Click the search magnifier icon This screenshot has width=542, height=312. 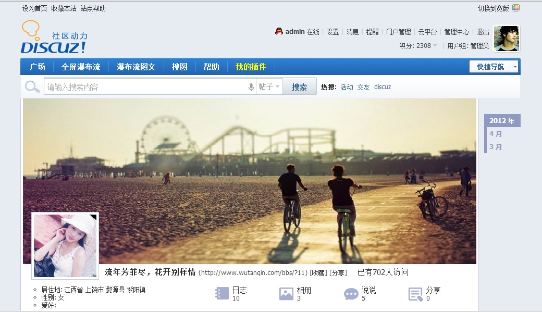point(32,86)
